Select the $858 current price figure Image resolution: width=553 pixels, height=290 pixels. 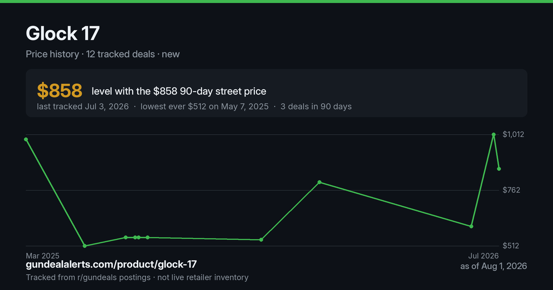click(59, 91)
